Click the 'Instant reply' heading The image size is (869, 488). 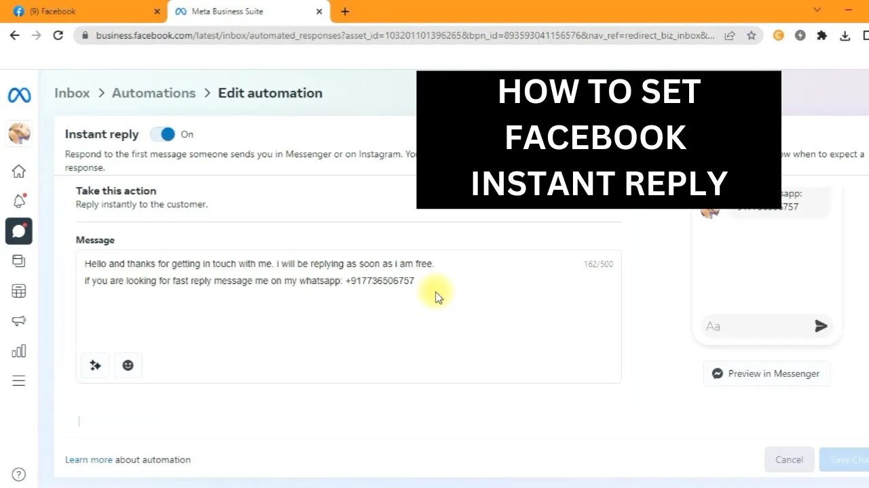click(102, 134)
